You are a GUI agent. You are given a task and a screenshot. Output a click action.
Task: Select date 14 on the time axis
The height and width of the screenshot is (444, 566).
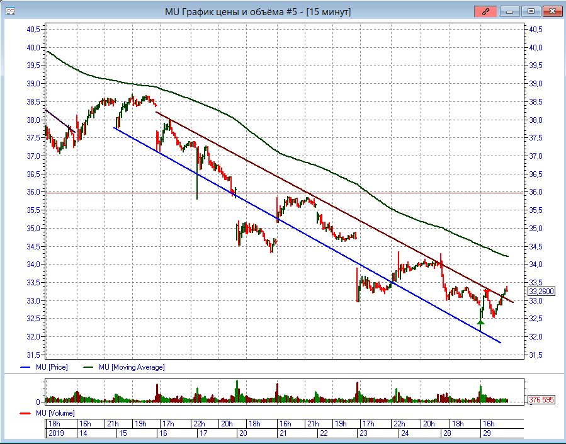(84, 434)
